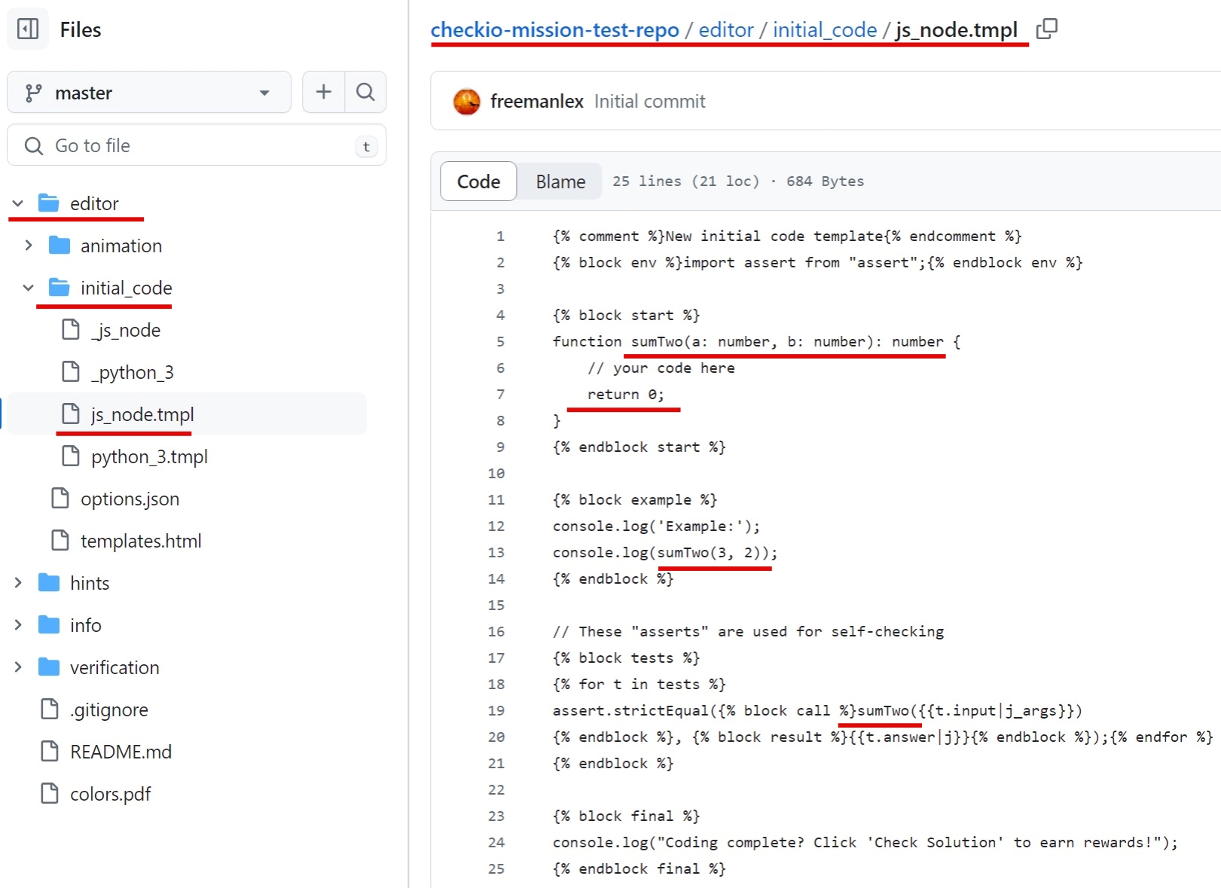The height and width of the screenshot is (888, 1221).
Task: Select the initial_code folder row
Action: point(126,288)
